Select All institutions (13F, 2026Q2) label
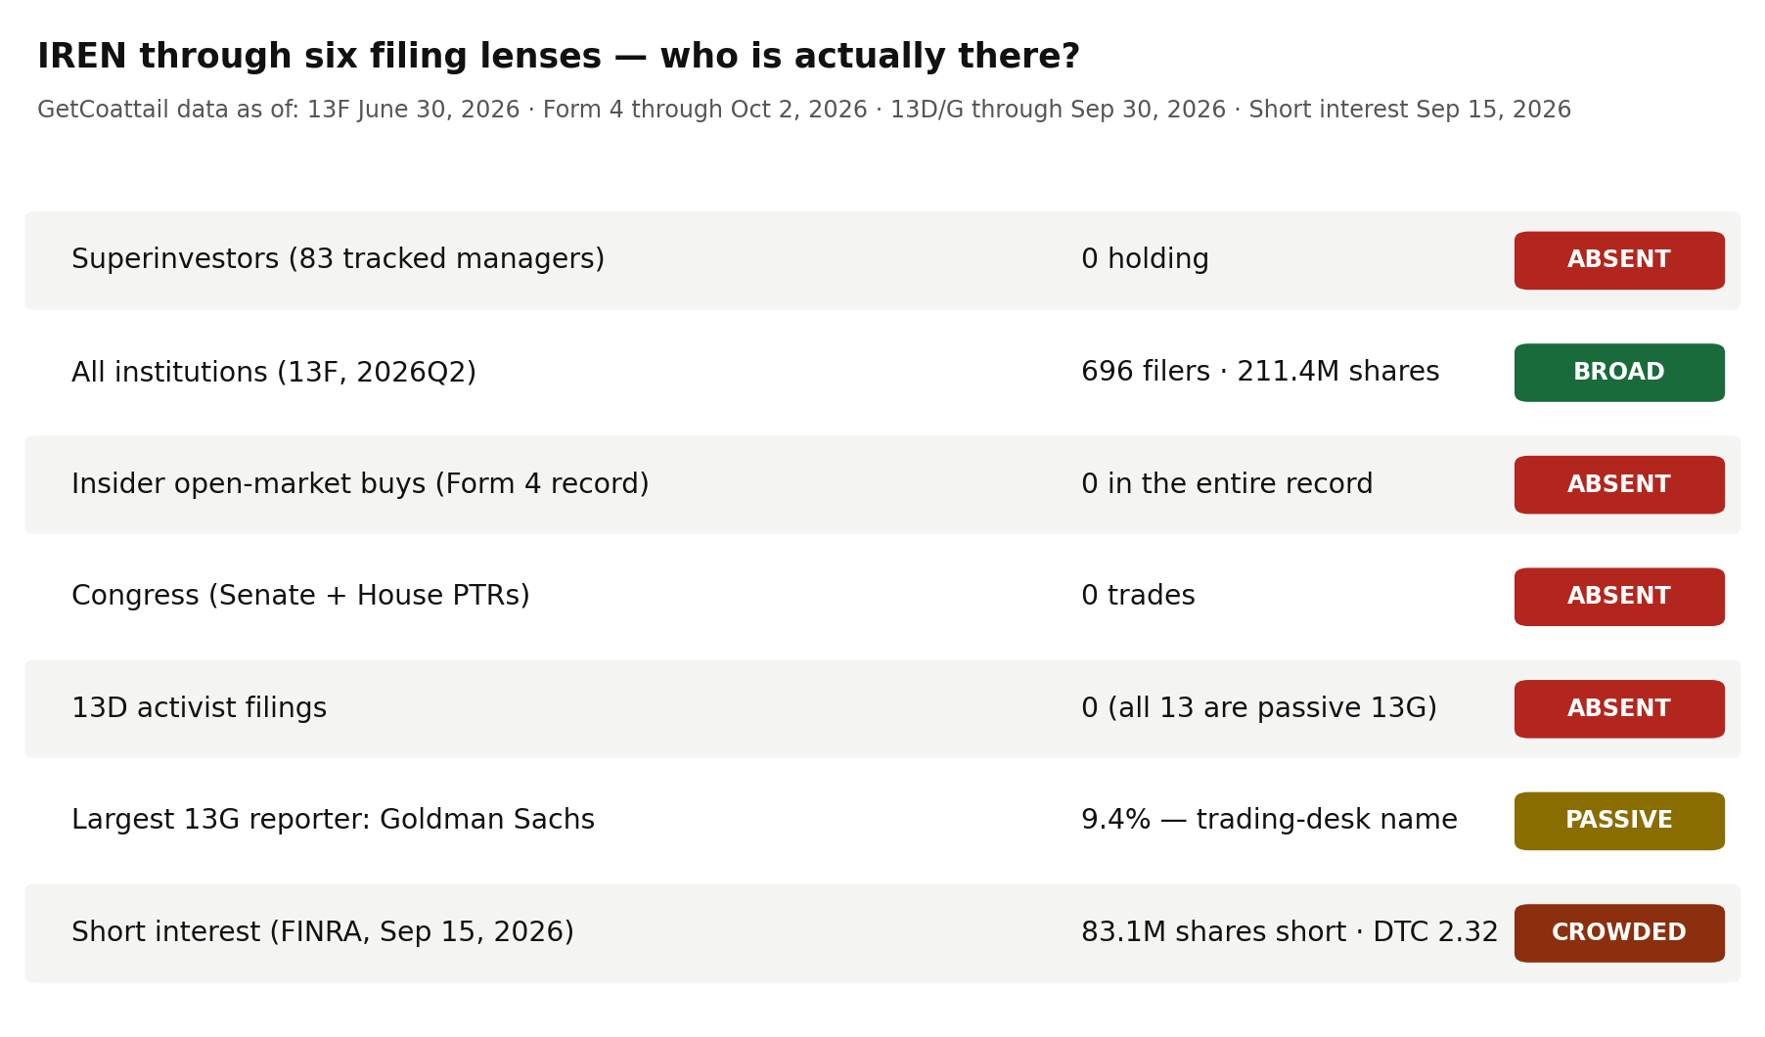 coord(274,373)
